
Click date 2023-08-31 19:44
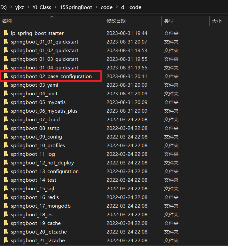(127, 33)
